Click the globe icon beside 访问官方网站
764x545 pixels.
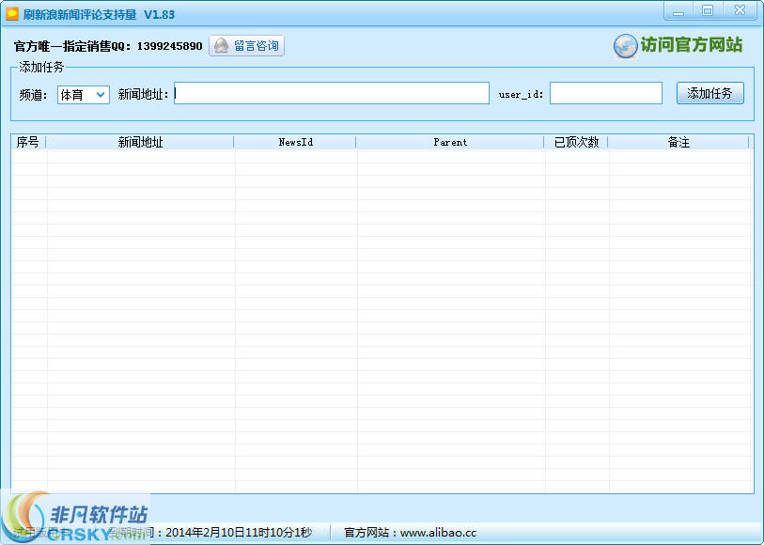coord(625,46)
